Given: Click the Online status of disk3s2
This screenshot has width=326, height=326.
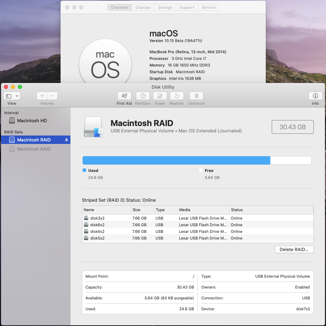Looking at the screenshot, I should 237,218.
